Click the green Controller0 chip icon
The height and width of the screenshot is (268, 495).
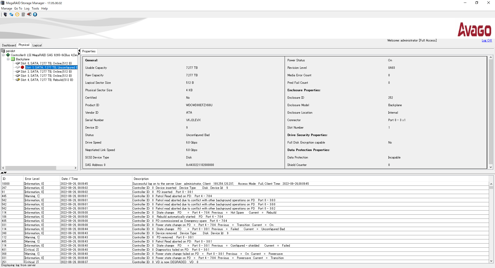pyautogui.click(x=8, y=55)
